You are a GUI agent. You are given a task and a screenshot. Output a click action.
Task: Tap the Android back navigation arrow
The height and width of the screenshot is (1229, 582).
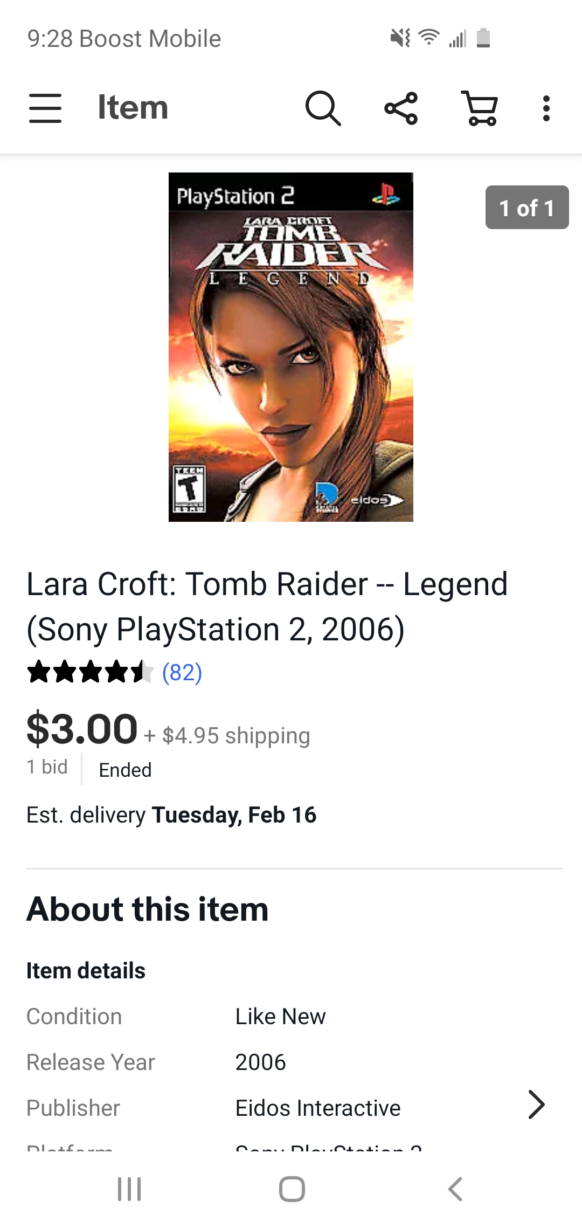click(x=454, y=1190)
